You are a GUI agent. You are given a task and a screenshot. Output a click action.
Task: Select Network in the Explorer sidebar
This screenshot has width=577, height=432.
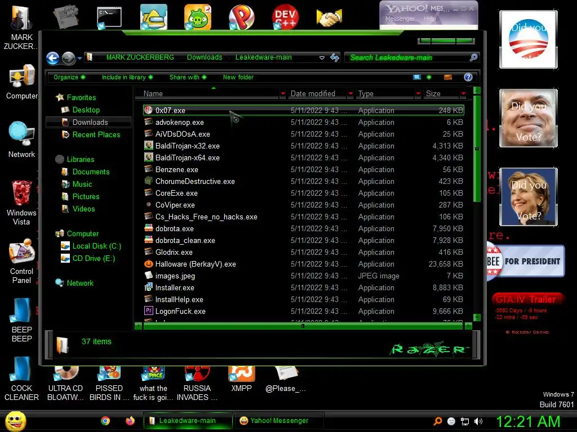(x=80, y=283)
